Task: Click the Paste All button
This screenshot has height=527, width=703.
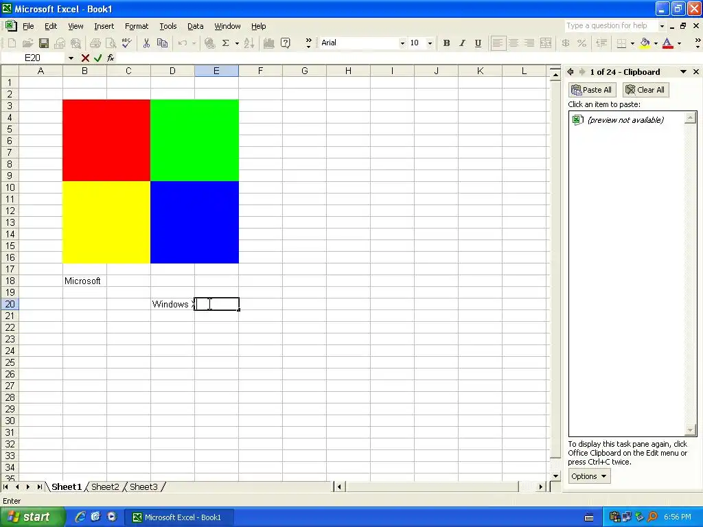Action: pos(592,90)
